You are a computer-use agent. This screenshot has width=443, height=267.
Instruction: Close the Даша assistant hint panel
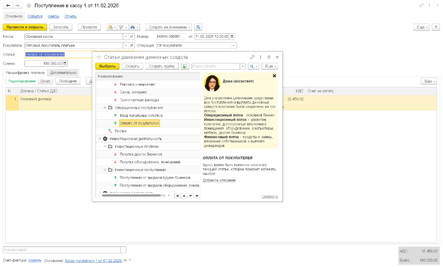click(274, 76)
